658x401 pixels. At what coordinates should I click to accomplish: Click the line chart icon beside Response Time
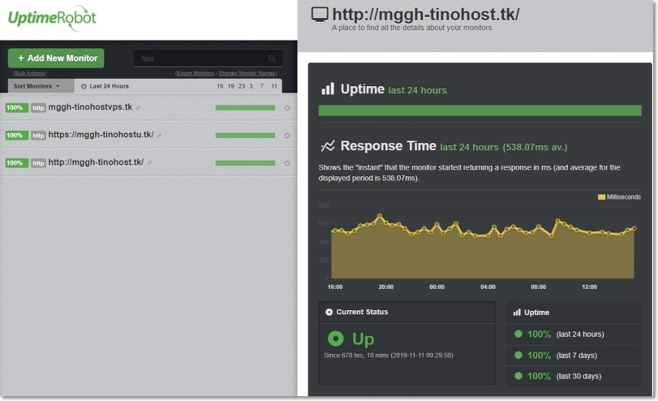point(328,145)
